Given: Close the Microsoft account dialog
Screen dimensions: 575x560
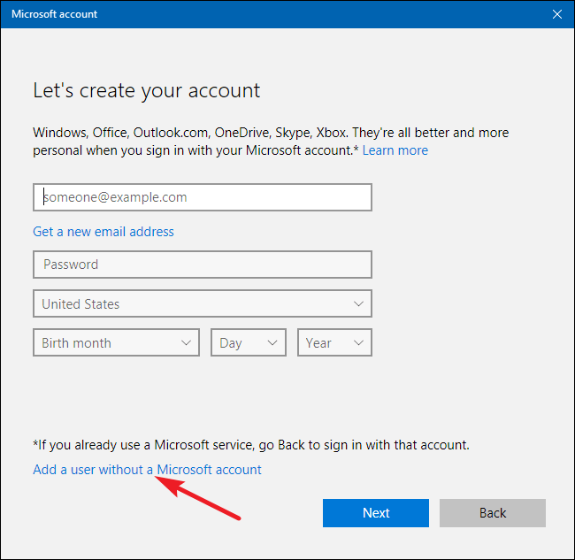Looking at the screenshot, I should pos(556,14).
